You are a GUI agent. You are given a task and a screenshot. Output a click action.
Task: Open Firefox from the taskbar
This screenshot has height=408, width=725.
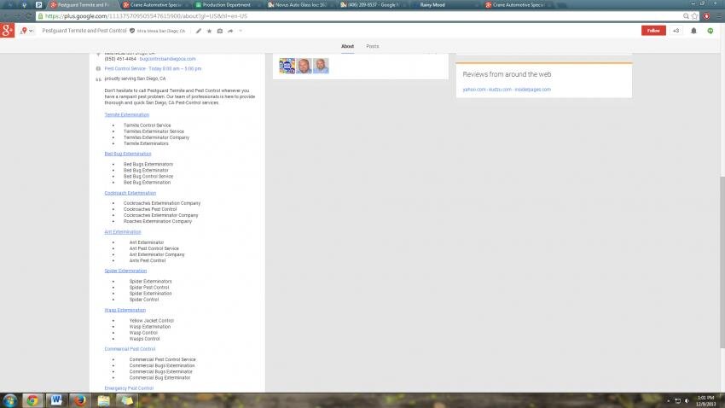coord(80,400)
